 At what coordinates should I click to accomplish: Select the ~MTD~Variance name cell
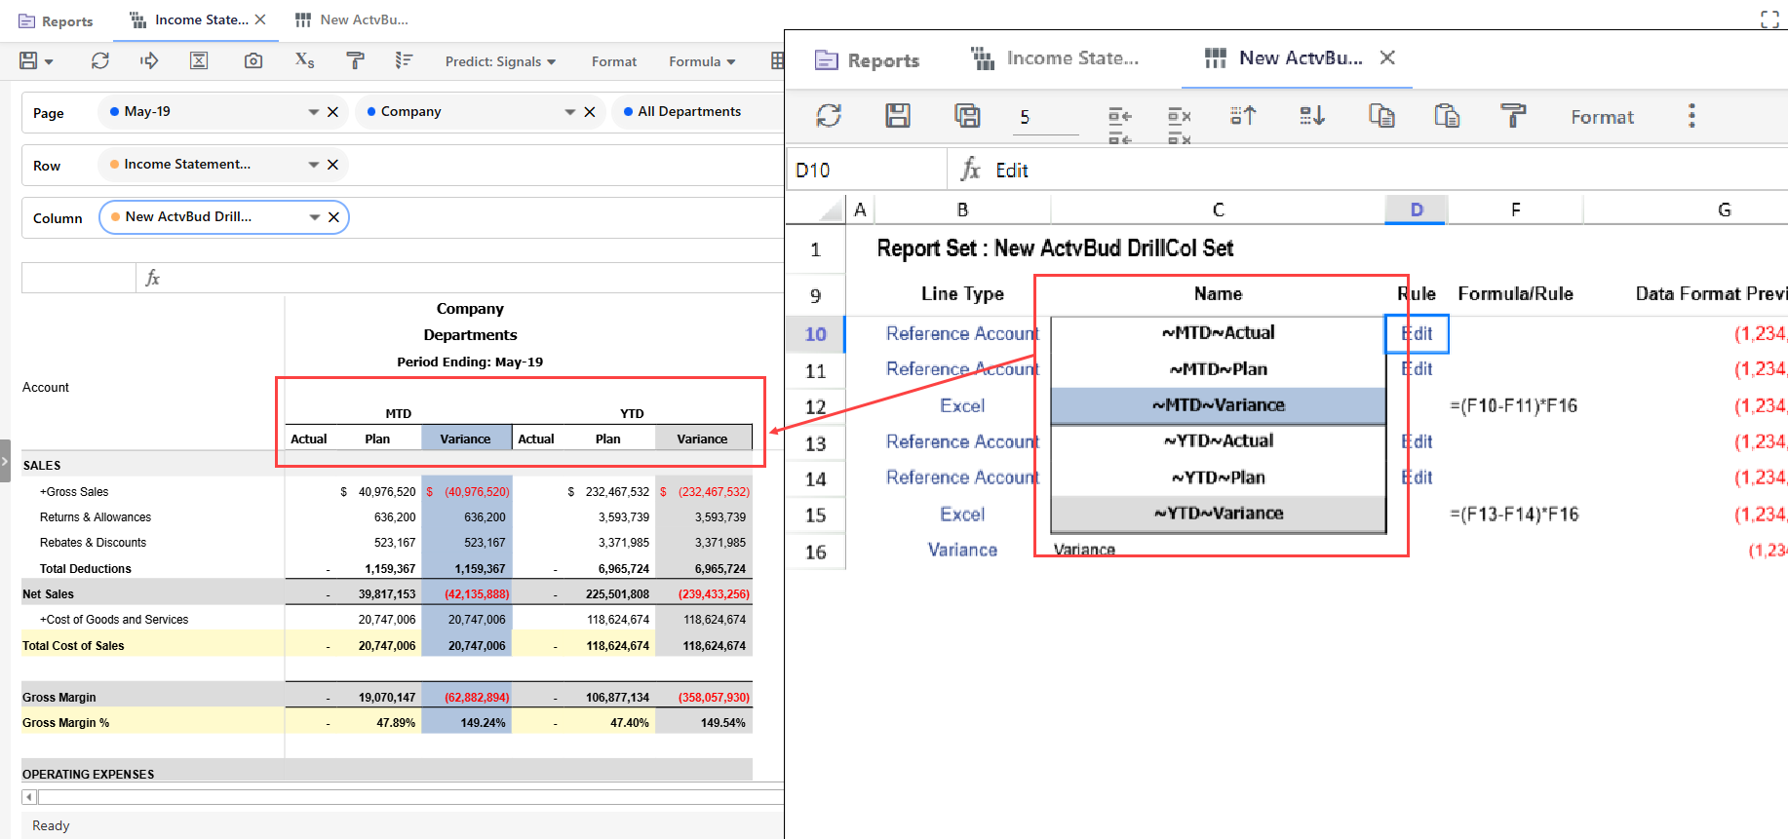click(x=1219, y=405)
